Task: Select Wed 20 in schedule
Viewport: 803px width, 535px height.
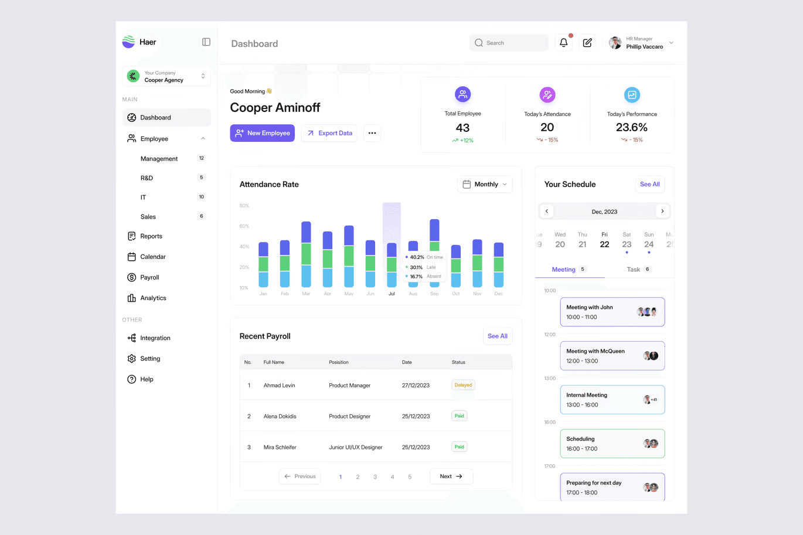Action: [560, 240]
